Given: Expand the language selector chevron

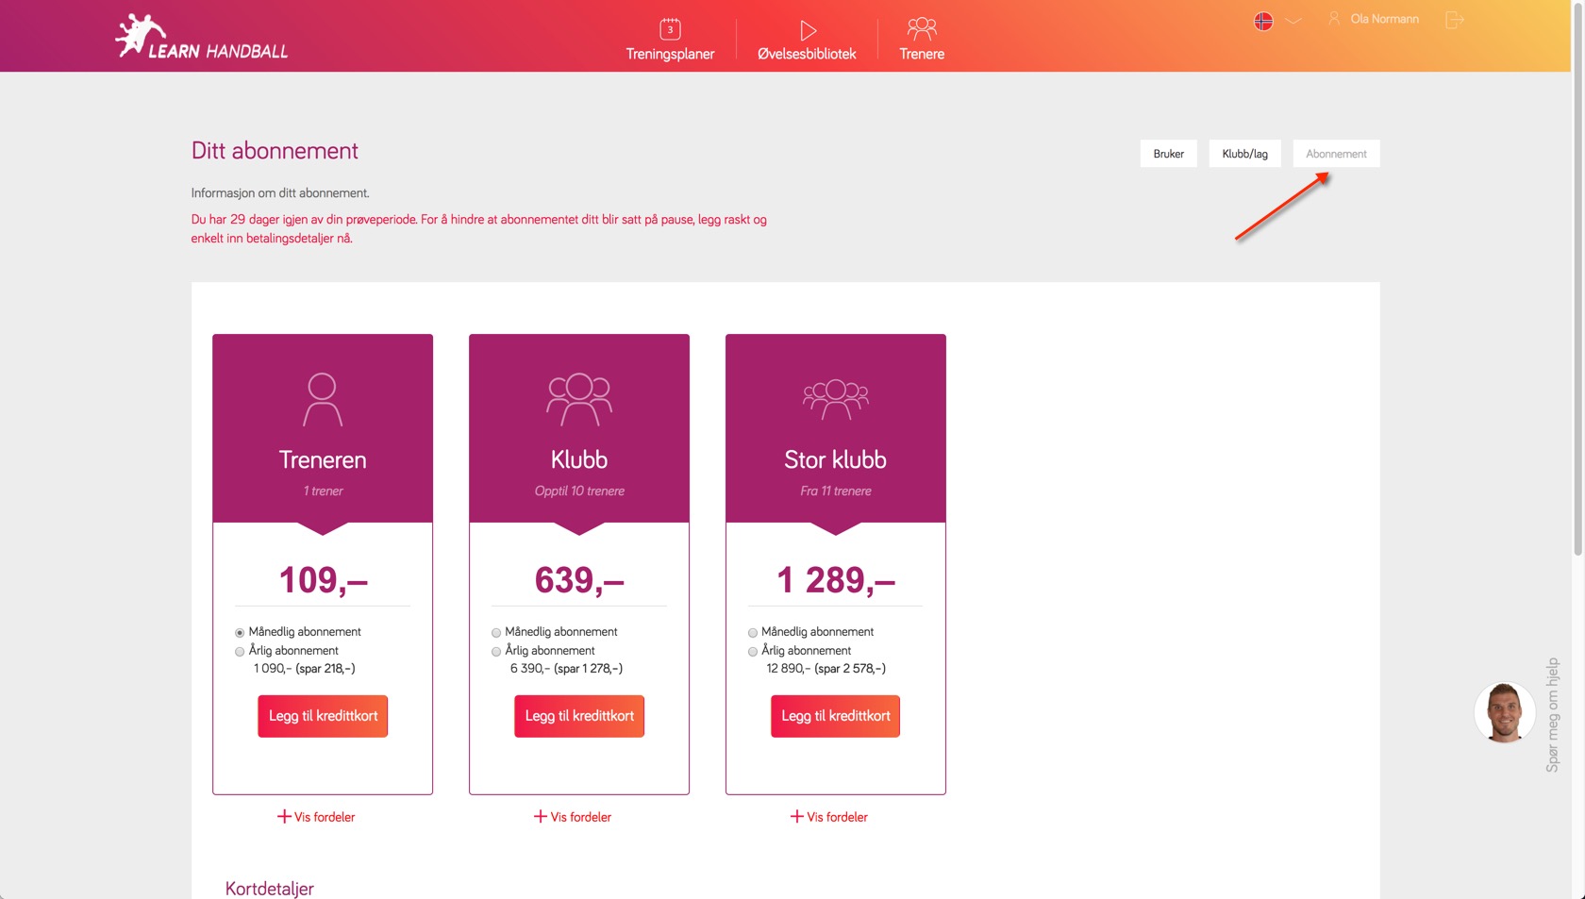Looking at the screenshot, I should (x=1293, y=21).
